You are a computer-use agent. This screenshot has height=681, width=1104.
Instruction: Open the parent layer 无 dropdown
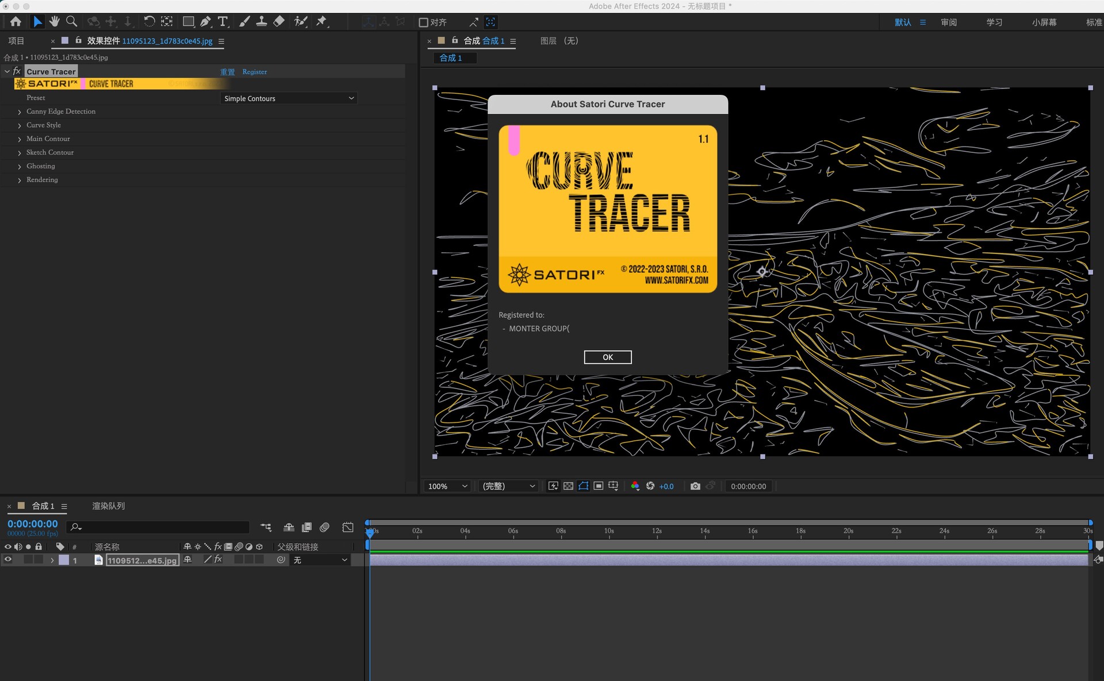(320, 560)
